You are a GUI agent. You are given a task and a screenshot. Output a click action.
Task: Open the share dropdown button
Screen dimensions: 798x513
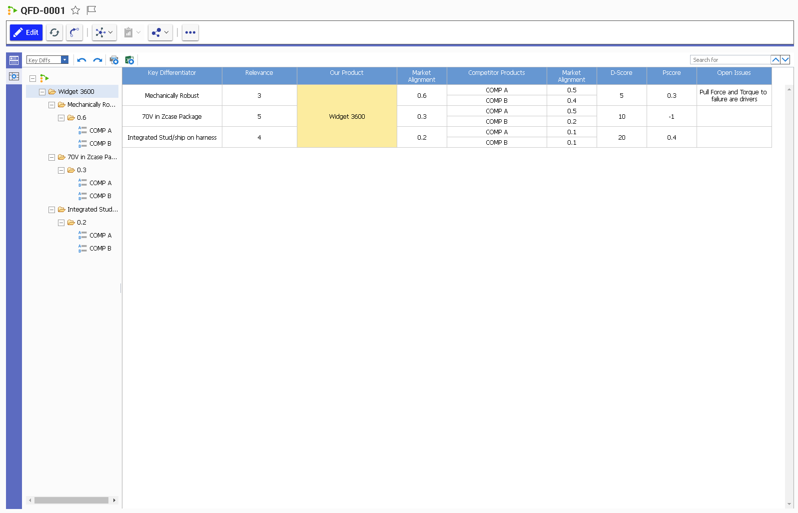[160, 32]
